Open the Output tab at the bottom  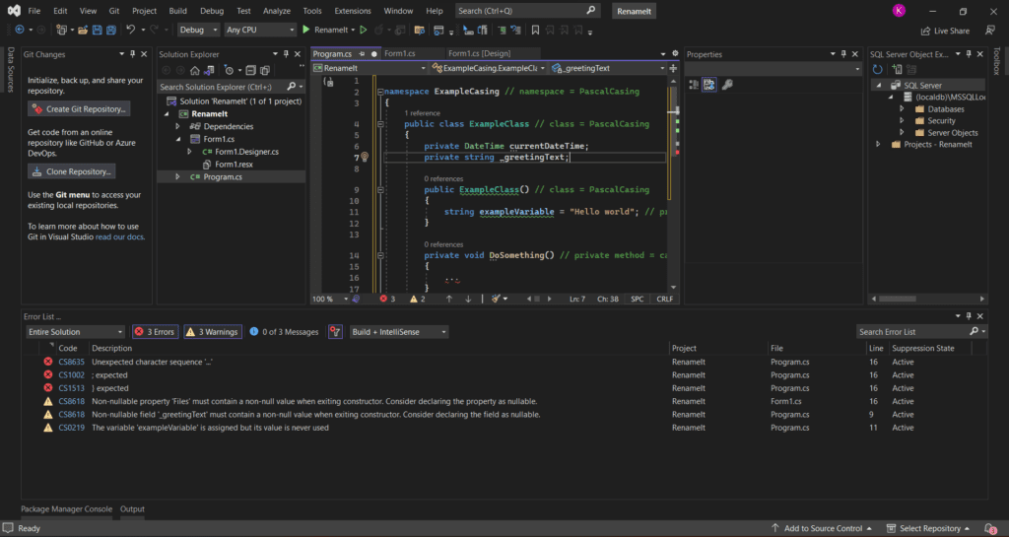point(132,509)
